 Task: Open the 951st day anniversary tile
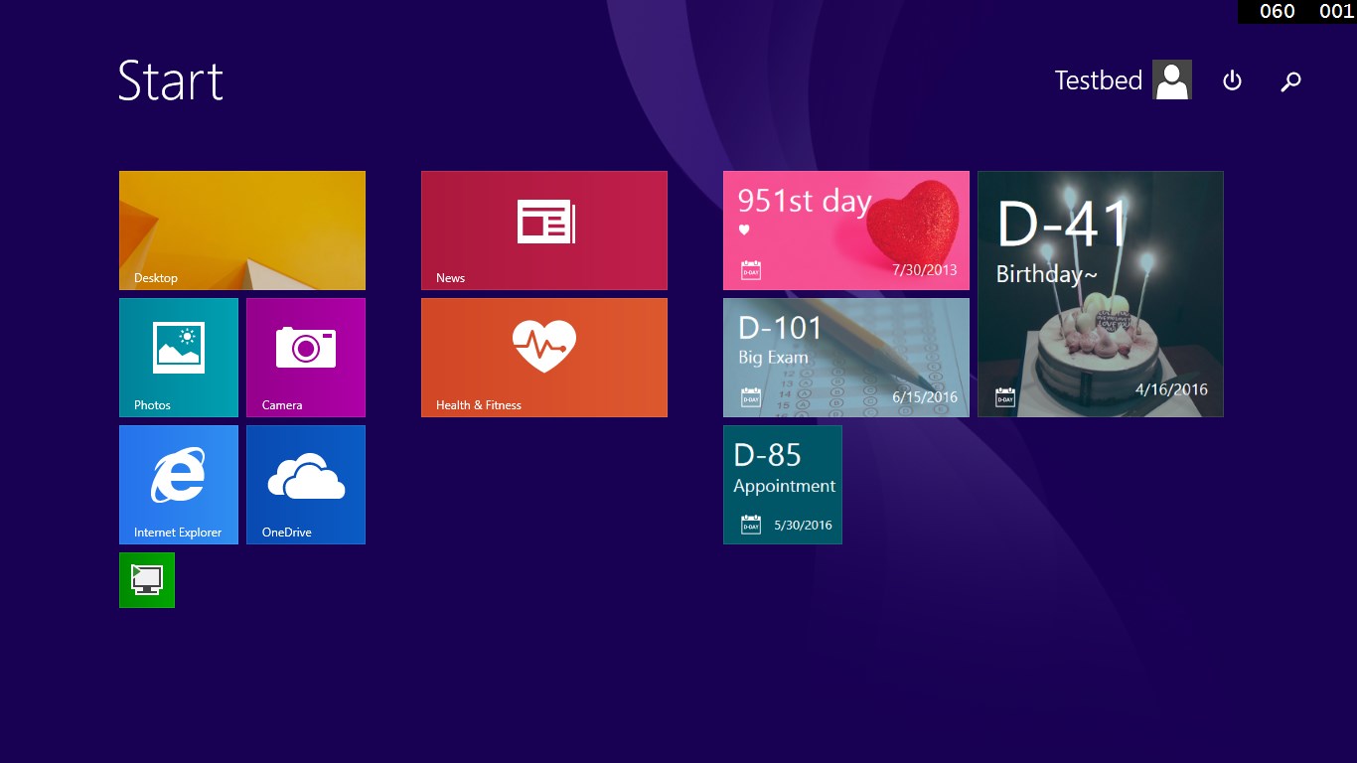coord(846,229)
